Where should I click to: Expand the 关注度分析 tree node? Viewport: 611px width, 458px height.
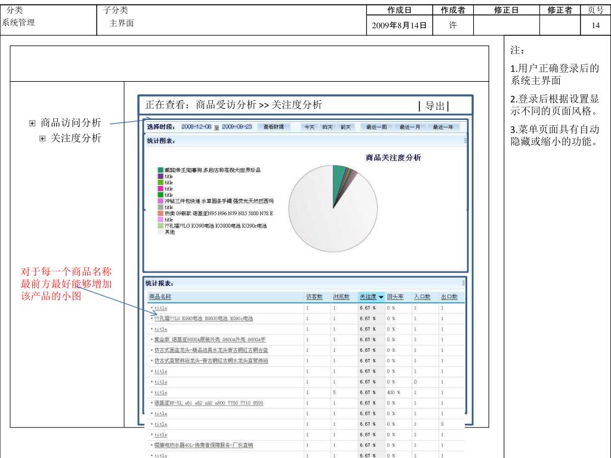(x=42, y=139)
